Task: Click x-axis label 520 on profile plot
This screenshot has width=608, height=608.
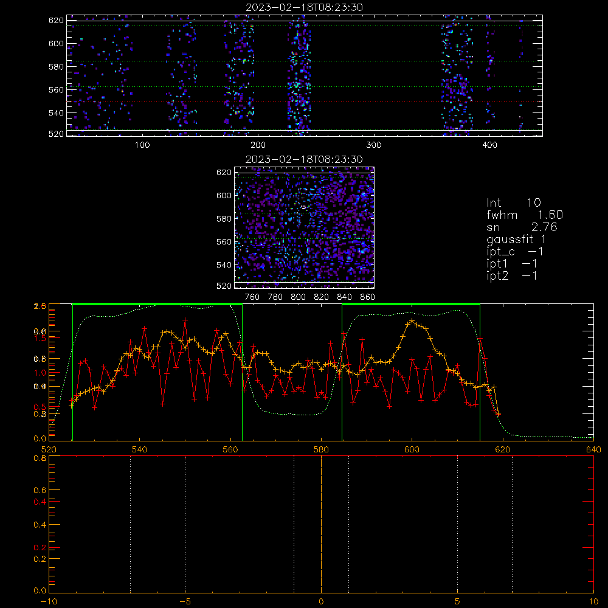Action: [x=49, y=449]
